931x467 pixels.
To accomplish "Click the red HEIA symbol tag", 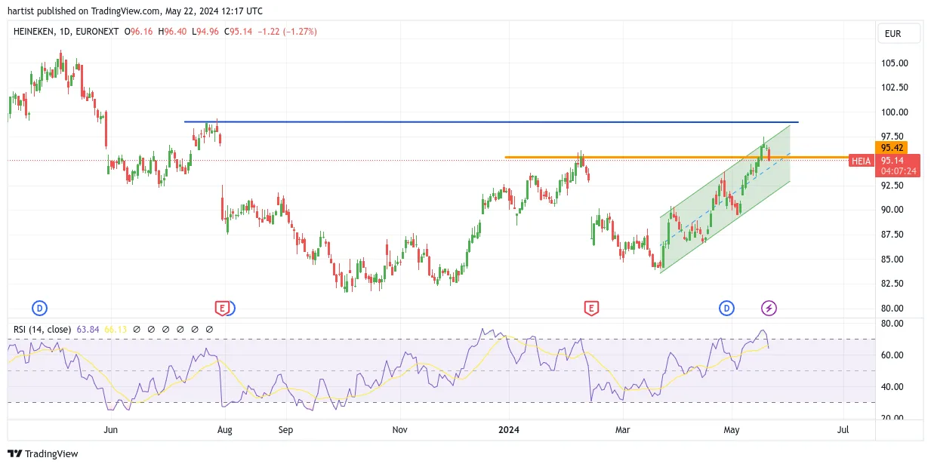I will (861, 161).
